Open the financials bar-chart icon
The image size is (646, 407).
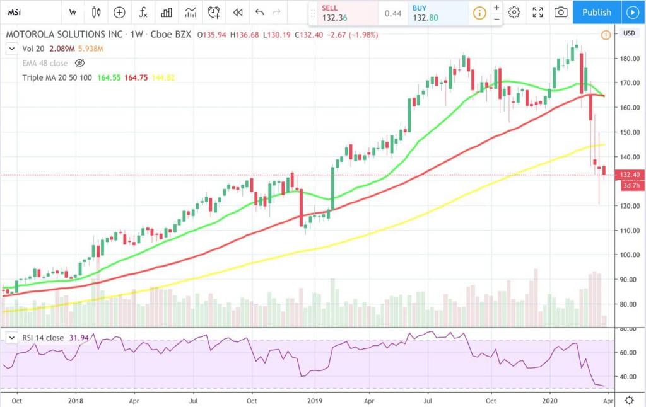pos(167,12)
